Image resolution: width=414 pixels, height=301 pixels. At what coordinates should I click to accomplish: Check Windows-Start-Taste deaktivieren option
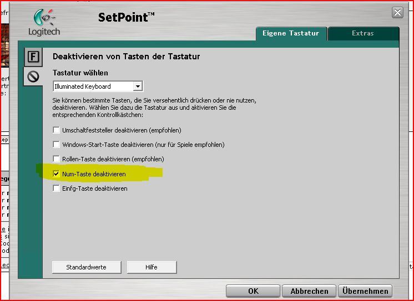(56, 145)
